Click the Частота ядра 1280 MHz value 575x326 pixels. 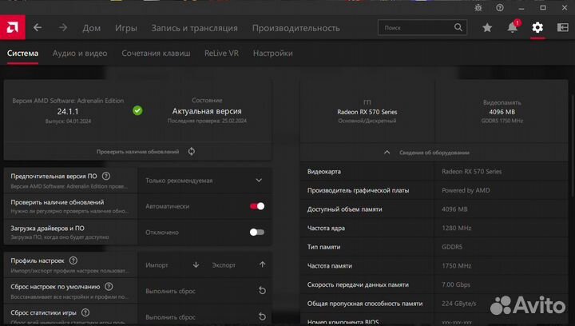(x=457, y=228)
